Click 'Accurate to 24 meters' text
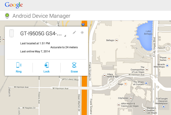The width and height of the screenshot is (171, 115). pos(64,47)
